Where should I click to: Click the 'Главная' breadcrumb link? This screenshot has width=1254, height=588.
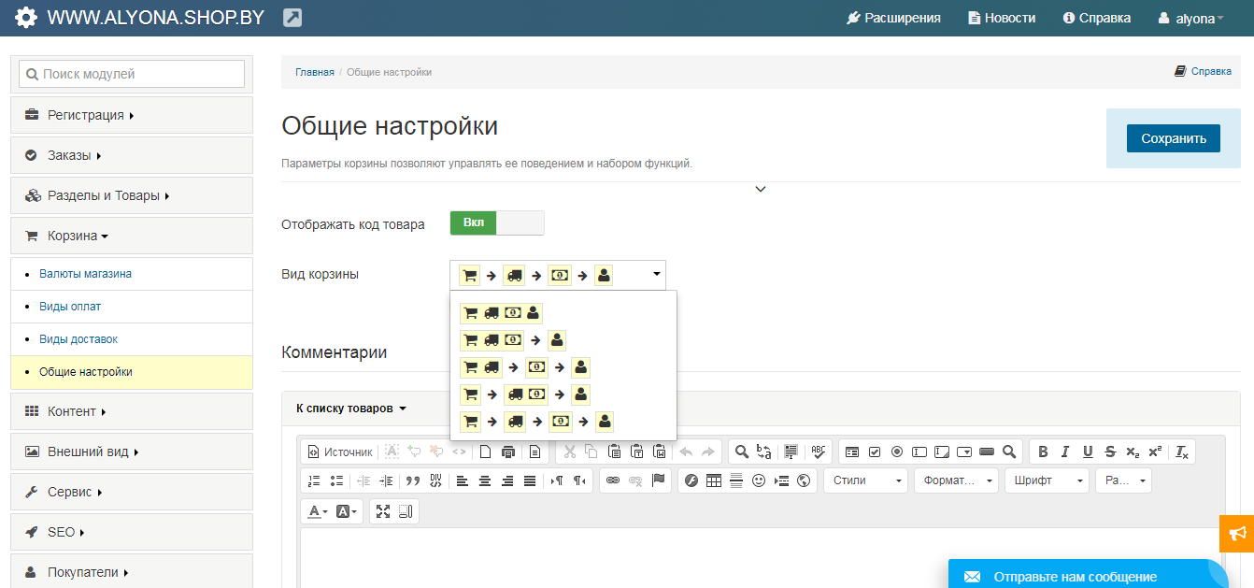[x=315, y=72]
